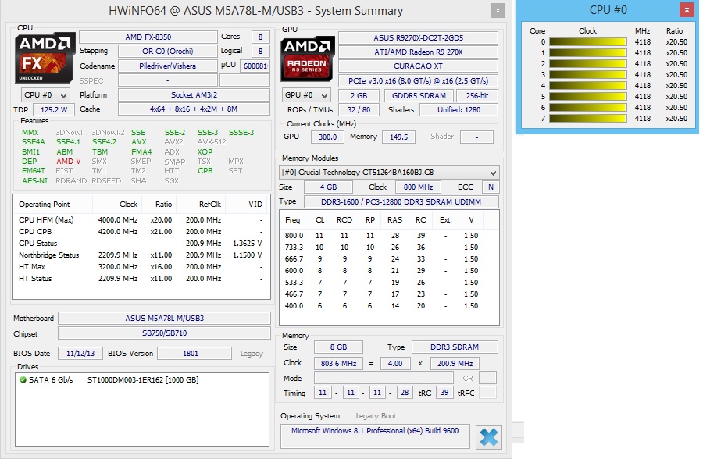Screen dimensions: 703x463
Task: Click the x20.50 ratio for Core 5
Action: point(676,96)
